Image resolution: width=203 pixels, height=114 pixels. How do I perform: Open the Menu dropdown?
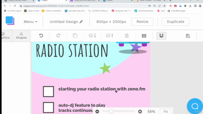pos(30,22)
